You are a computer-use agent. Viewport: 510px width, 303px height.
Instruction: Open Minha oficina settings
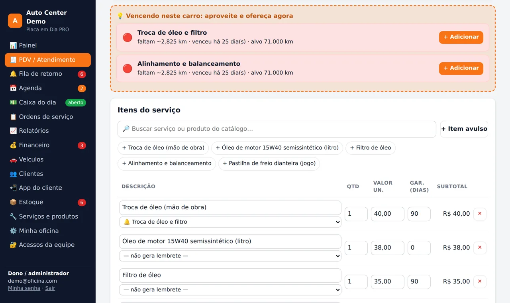[x=48, y=231]
